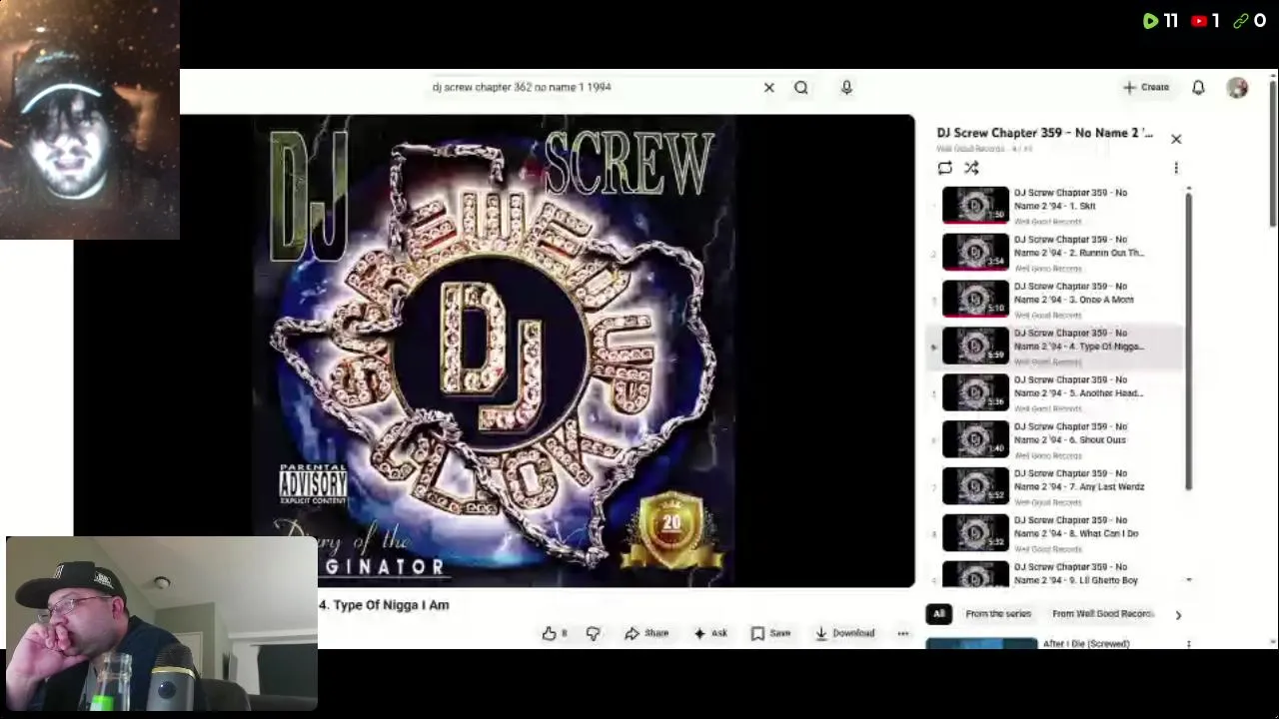Screen dimensions: 1279x719
Task: Toggle playlist loop
Action: tap(944, 168)
